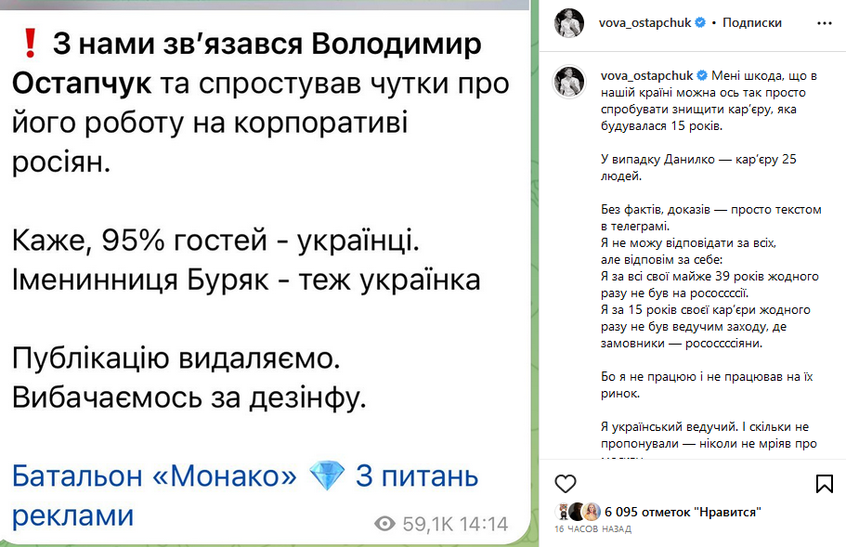The height and width of the screenshot is (547, 846).
Task: Click the verified badge in the post header
Action: click(x=701, y=22)
